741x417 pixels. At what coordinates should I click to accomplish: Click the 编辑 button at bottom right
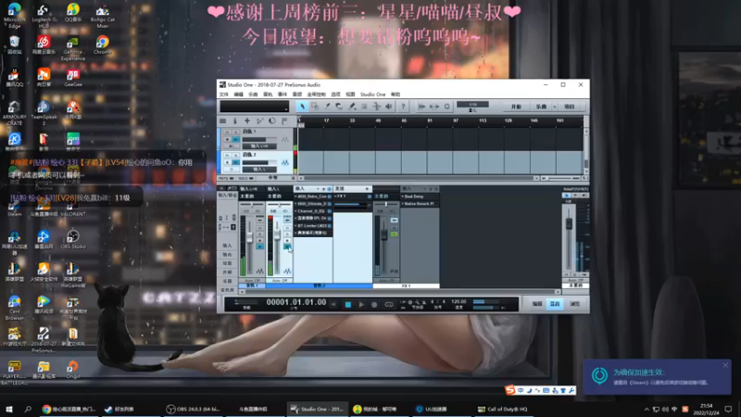click(537, 304)
